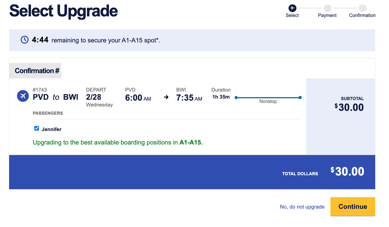Click the Nonstop flight duration line
Image resolution: width=389 pixels, height=227 pixels.
tap(268, 98)
